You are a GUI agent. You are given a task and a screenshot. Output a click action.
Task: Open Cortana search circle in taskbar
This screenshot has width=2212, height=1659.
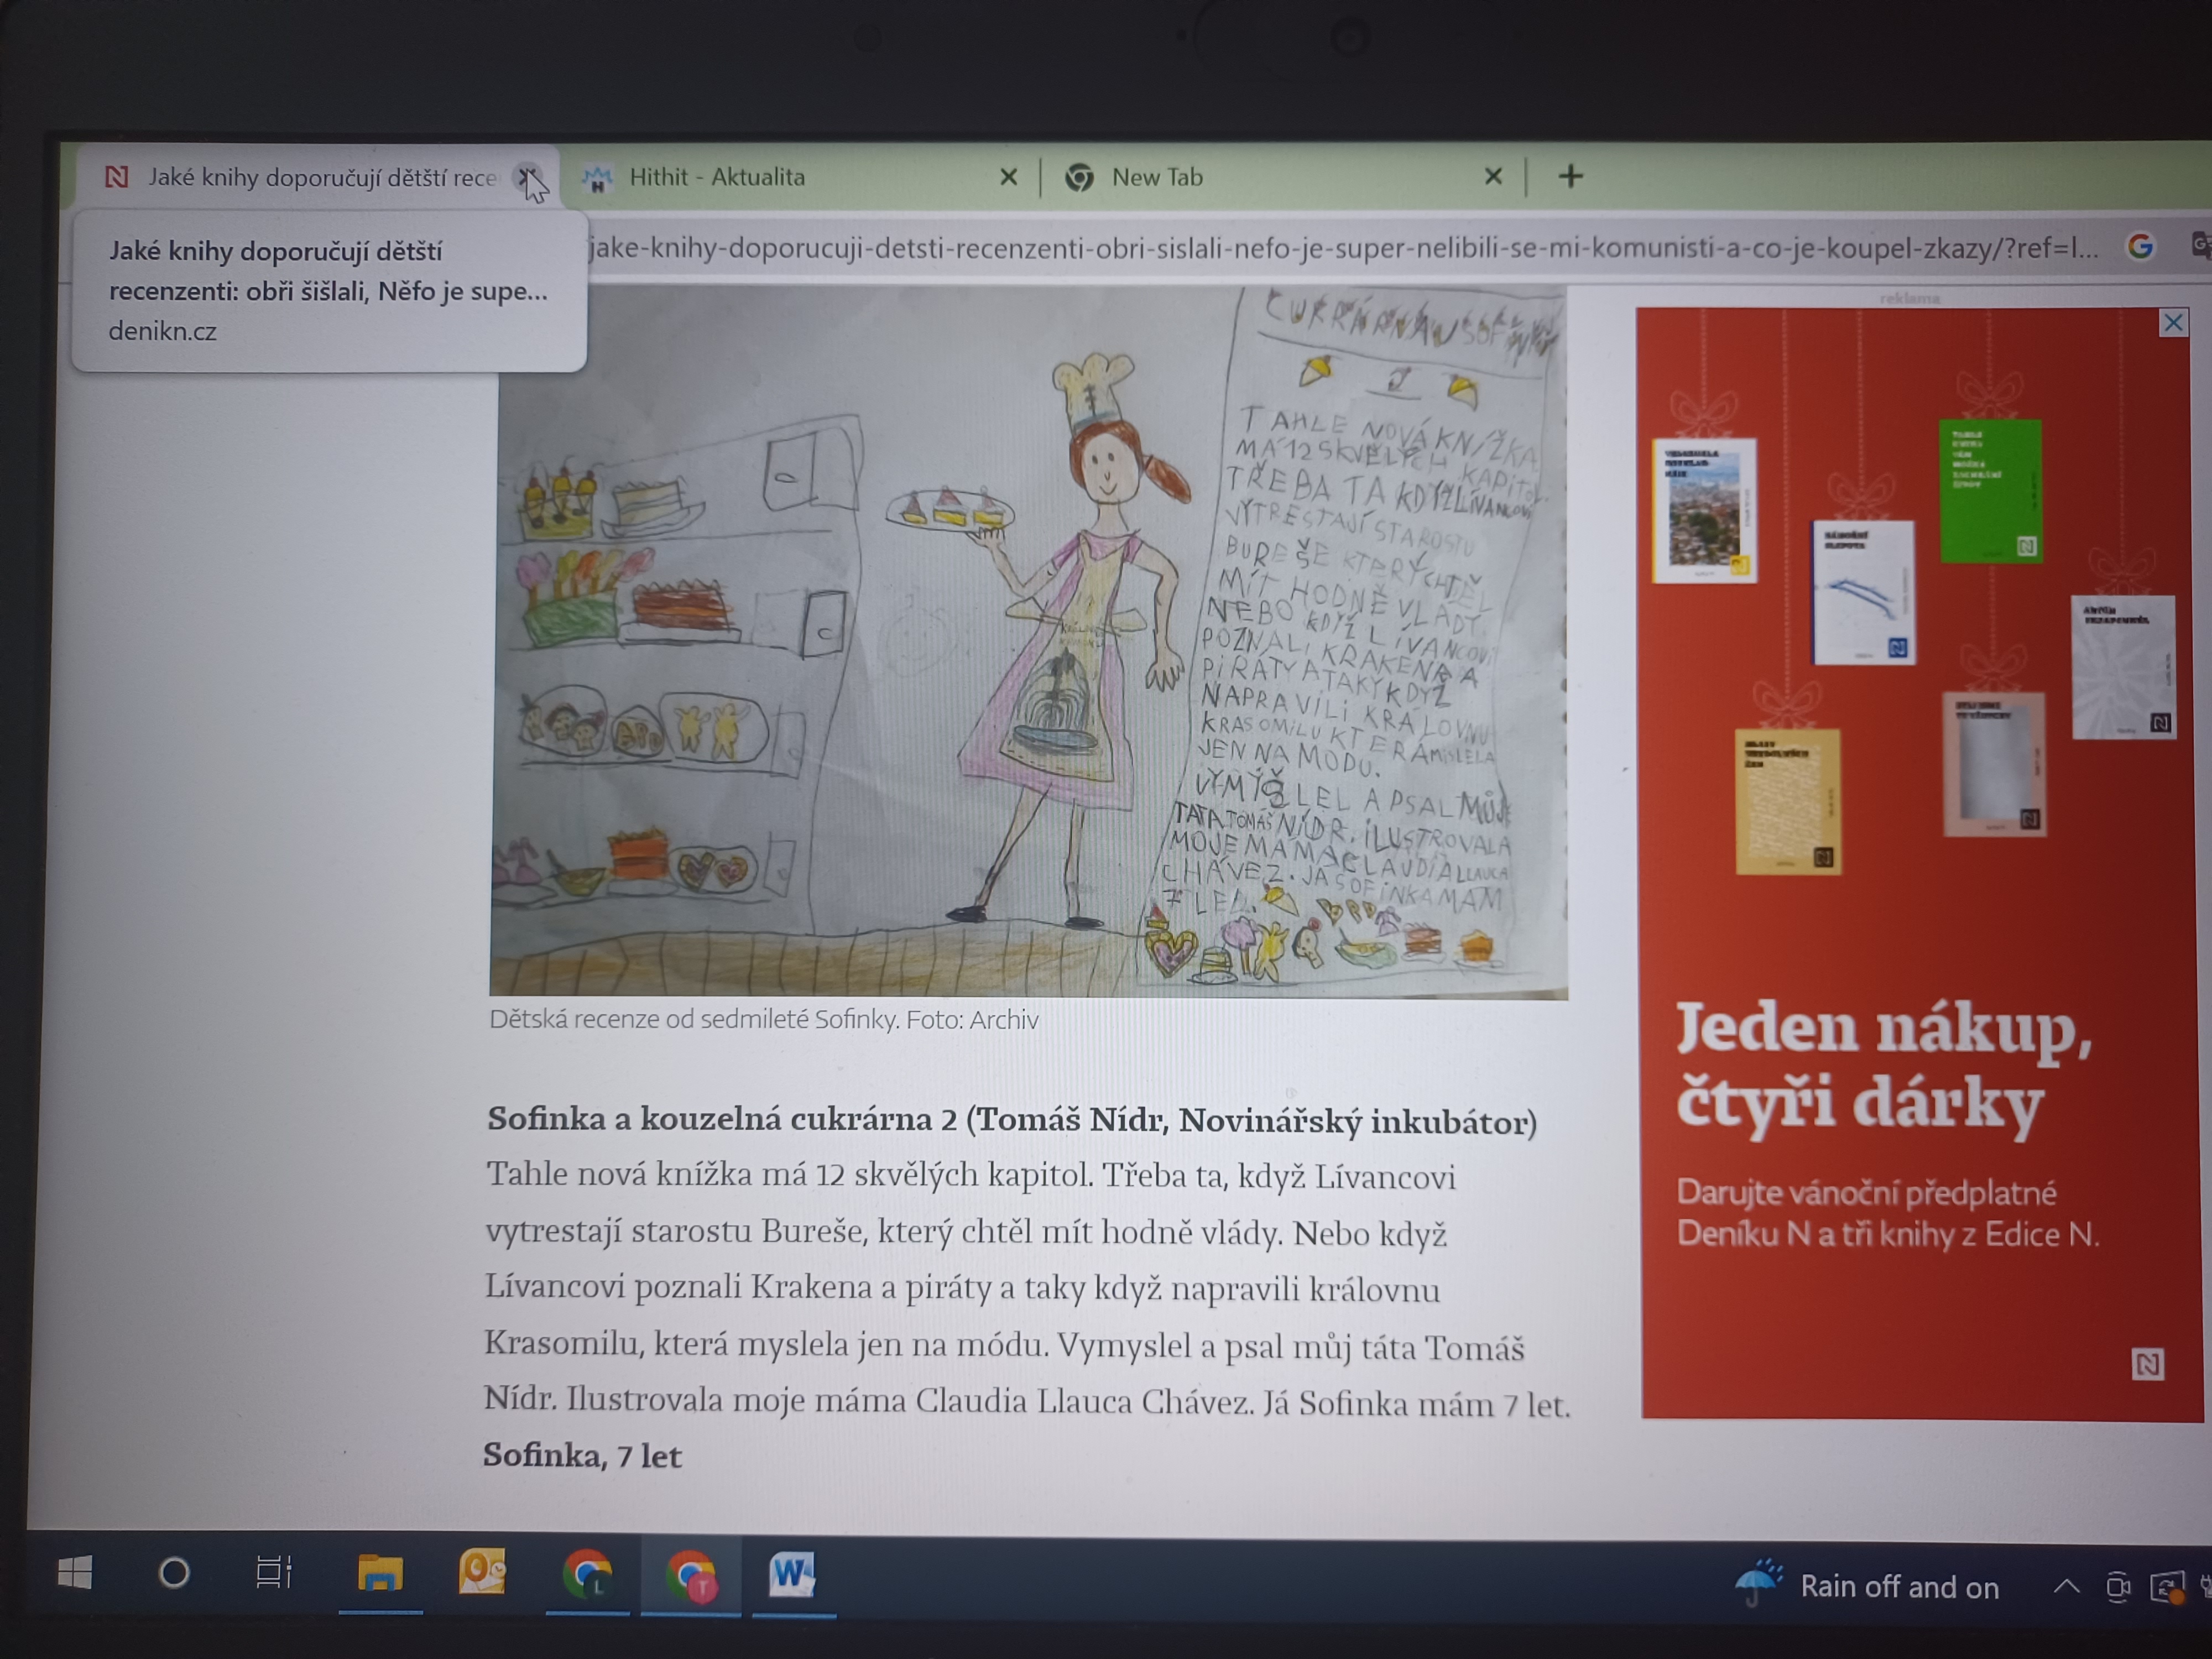[x=174, y=1573]
